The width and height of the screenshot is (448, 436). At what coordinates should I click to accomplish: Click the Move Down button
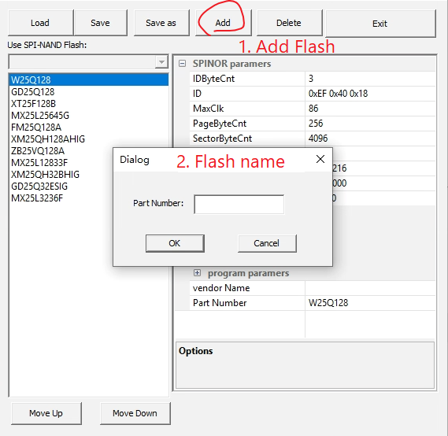135,413
